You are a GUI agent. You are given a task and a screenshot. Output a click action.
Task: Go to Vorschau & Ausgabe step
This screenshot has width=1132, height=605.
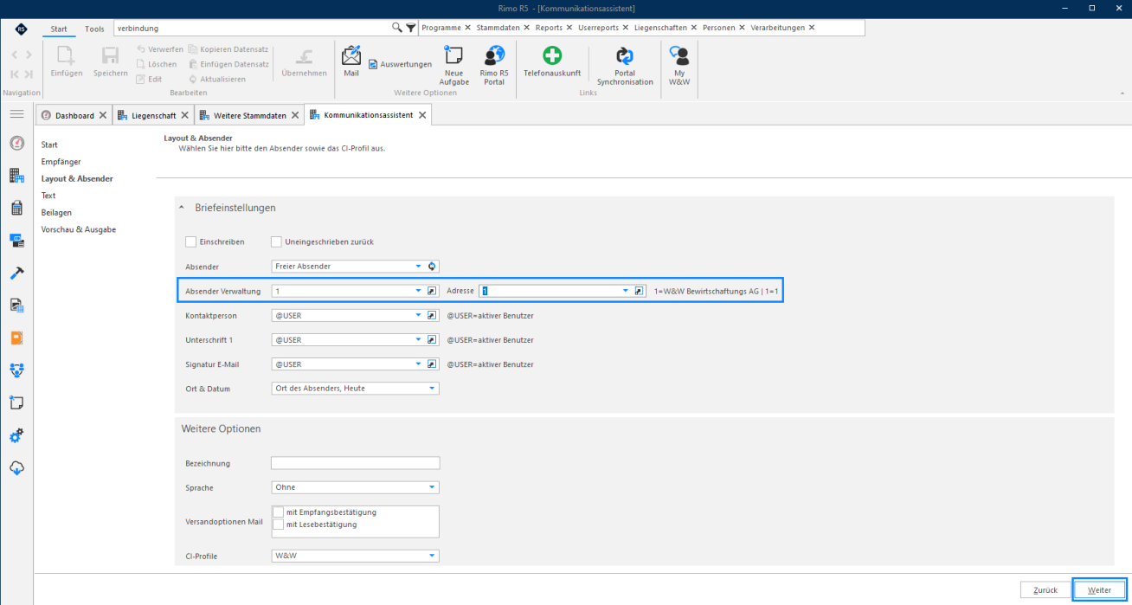(x=79, y=229)
